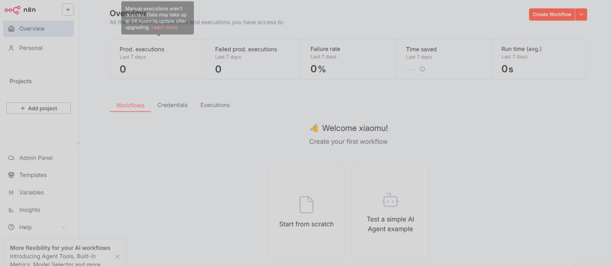Click Test a simple AI Agent example

(x=390, y=212)
